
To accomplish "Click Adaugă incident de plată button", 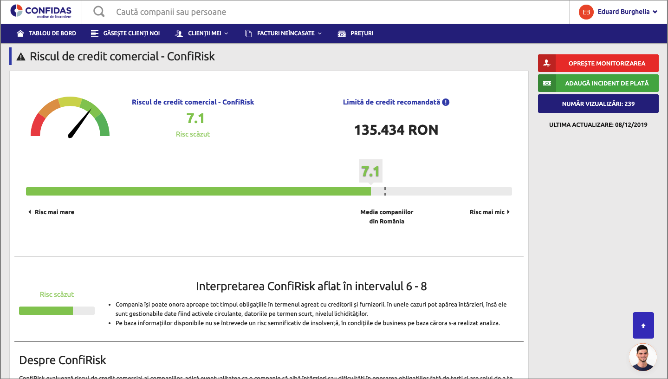I will point(598,84).
